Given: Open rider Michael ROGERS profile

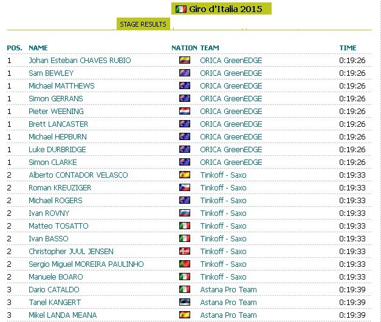Looking at the screenshot, I should (55, 200).
